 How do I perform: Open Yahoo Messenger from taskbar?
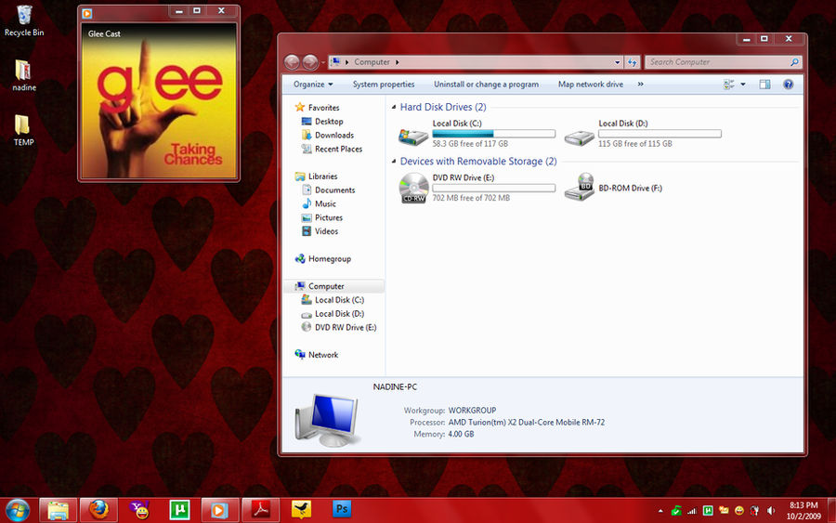[139, 510]
